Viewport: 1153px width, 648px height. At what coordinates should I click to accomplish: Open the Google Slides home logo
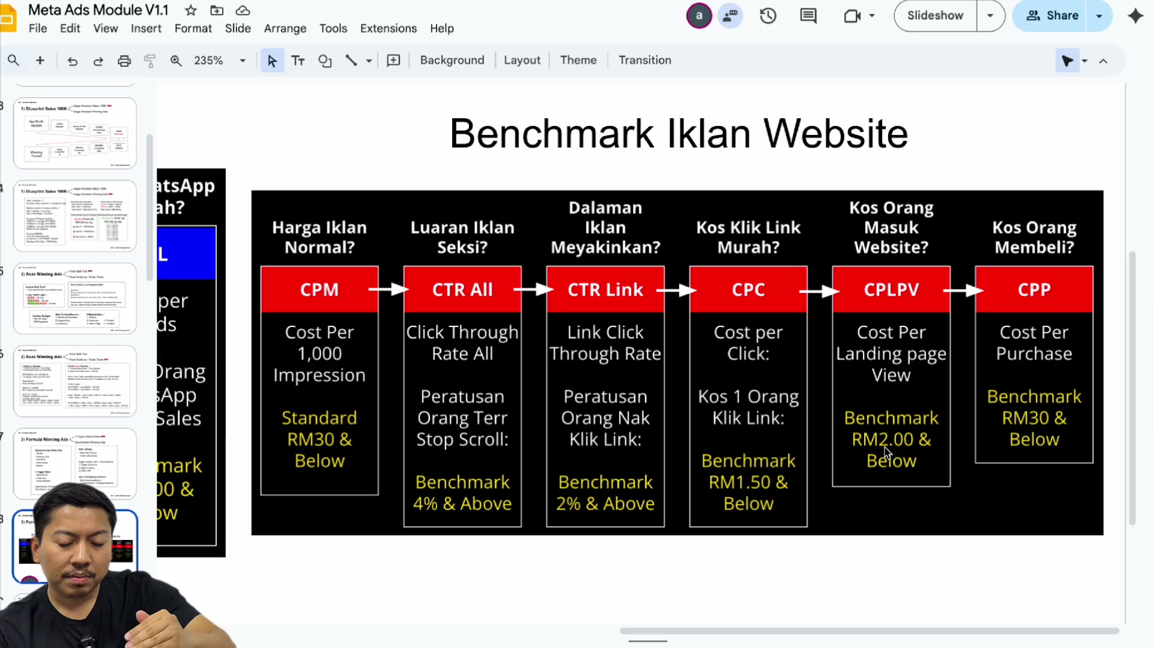[8, 18]
